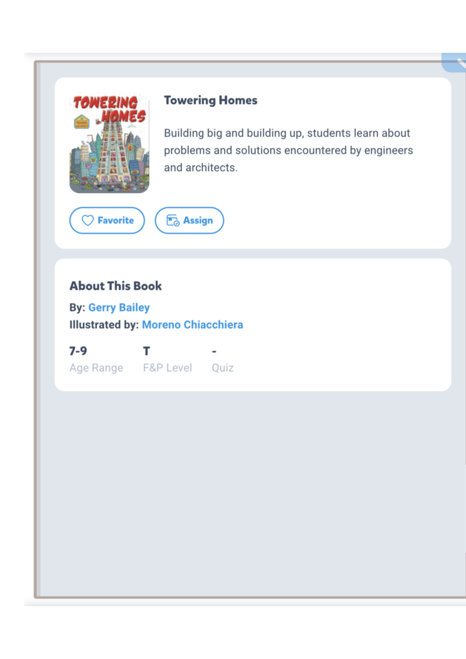The height and width of the screenshot is (659, 466).
Task: Click the Quiz label
Action: [x=223, y=368]
